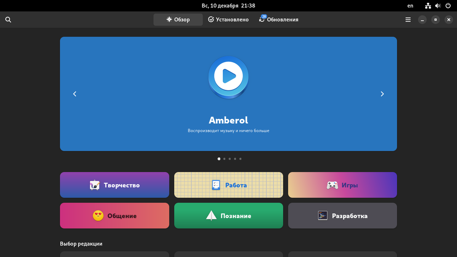Select the first carousel page dot

[219, 159]
